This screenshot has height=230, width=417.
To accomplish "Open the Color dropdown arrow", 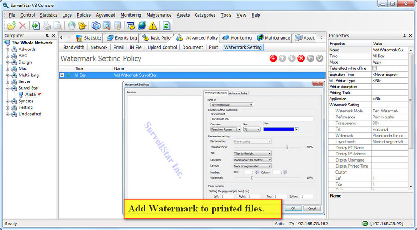I will [297, 129].
